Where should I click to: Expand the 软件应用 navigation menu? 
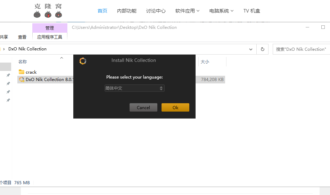187,11
